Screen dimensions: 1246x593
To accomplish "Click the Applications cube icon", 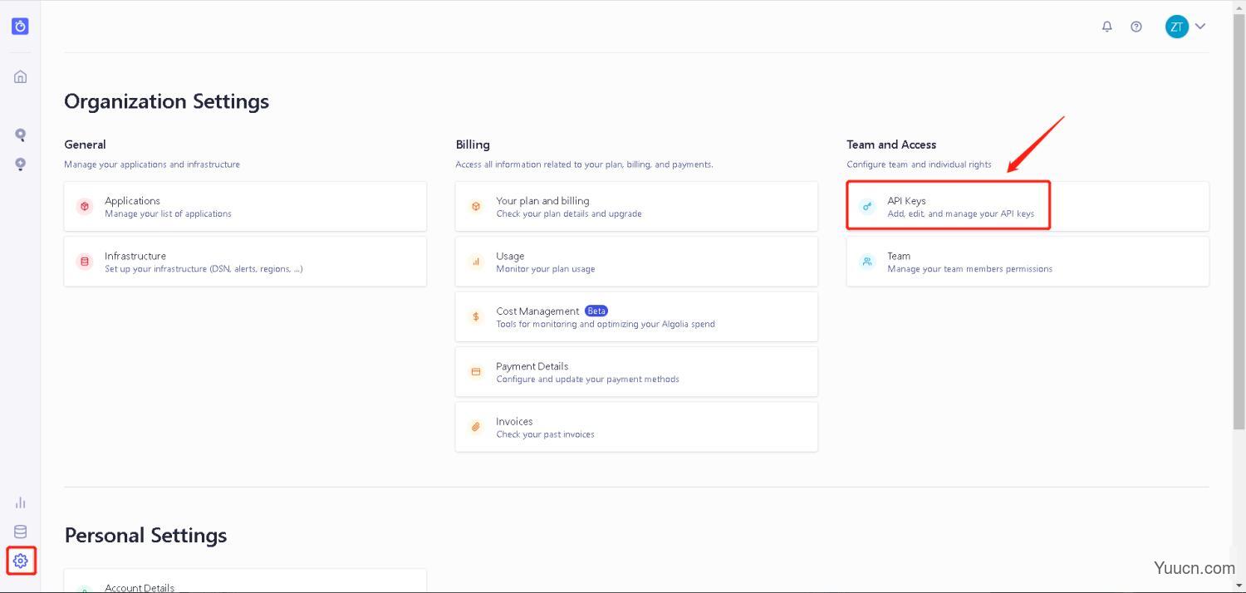I will pyautogui.click(x=84, y=206).
